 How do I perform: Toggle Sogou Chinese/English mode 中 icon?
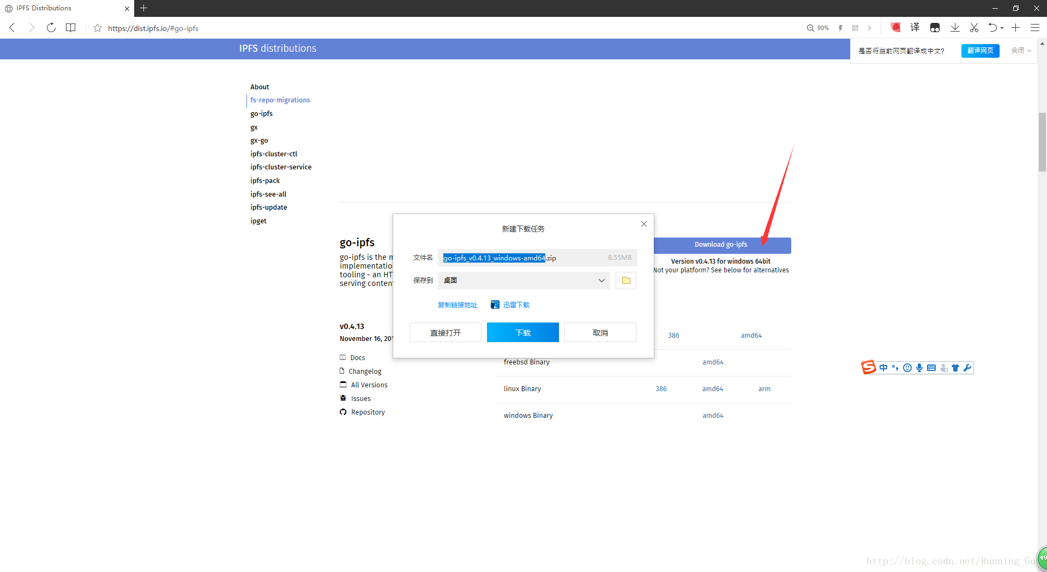point(883,368)
